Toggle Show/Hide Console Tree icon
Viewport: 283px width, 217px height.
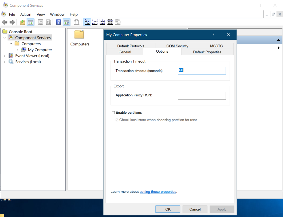(x=30, y=22)
